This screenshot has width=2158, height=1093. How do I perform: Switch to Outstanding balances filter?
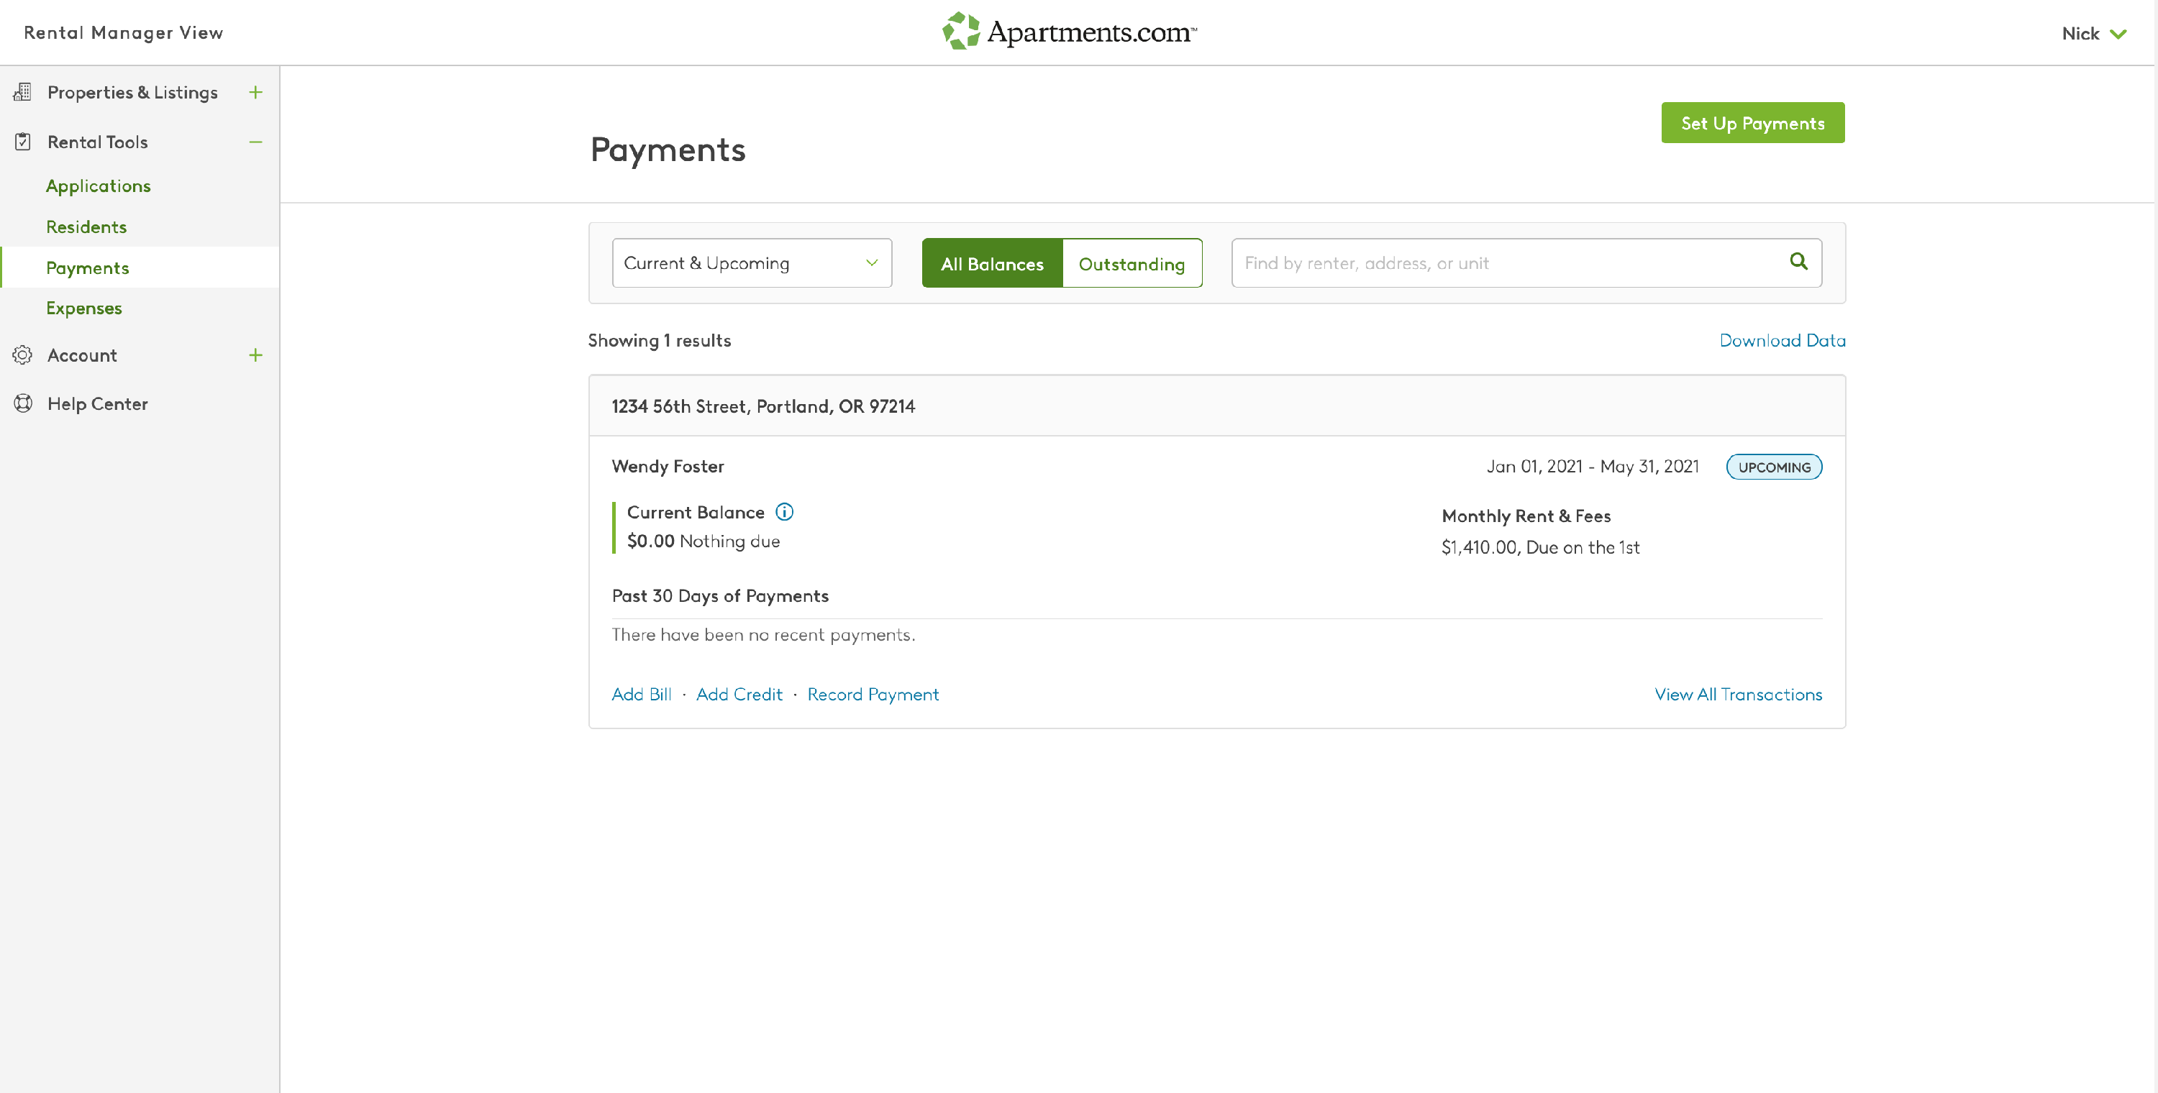(1131, 264)
